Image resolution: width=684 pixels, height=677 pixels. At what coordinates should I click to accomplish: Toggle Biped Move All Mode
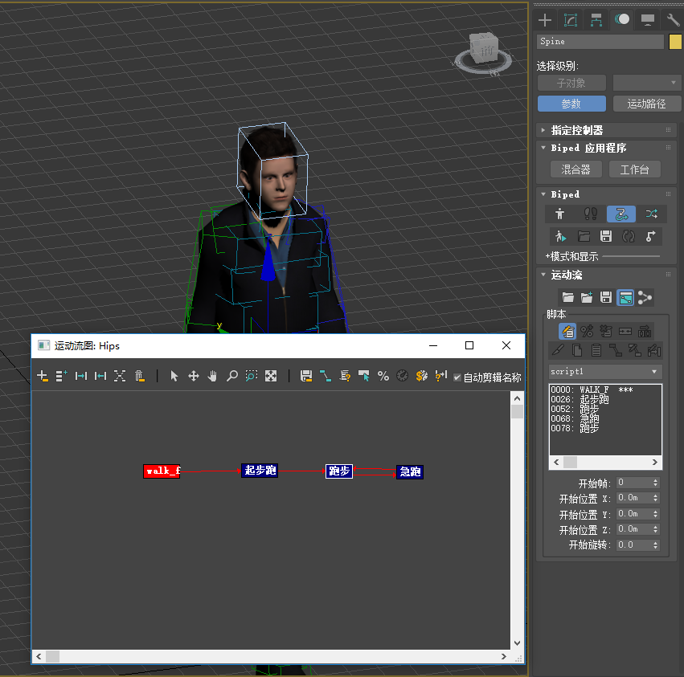tap(651, 236)
